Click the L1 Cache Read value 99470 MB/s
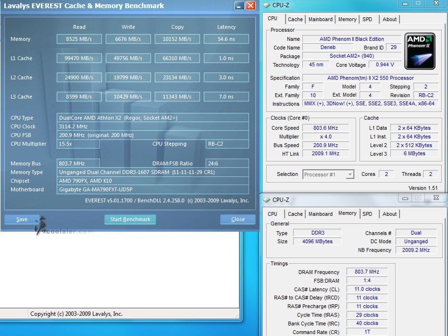Image resolution: width=448 pixels, height=336 pixels. tap(79, 58)
